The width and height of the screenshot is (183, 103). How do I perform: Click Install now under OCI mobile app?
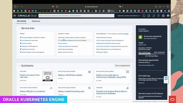pyautogui.click(x=141, y=83)
